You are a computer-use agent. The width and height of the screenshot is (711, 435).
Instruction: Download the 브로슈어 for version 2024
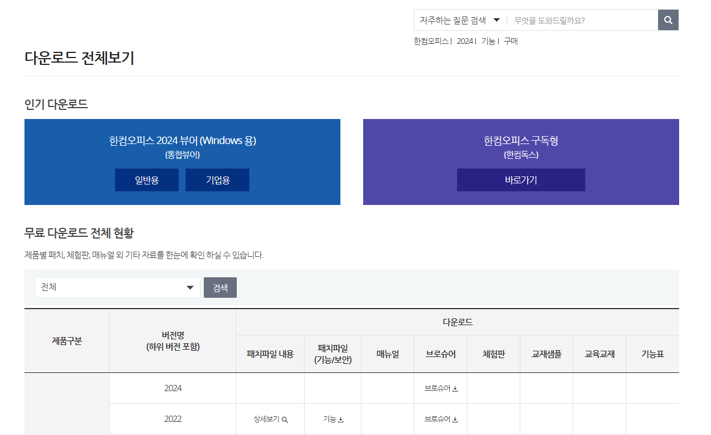pyautogui.click(x=441, y=388)
